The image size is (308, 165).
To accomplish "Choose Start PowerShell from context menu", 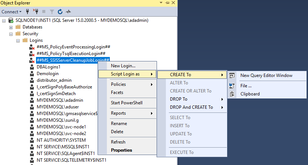I will (127, 103).
